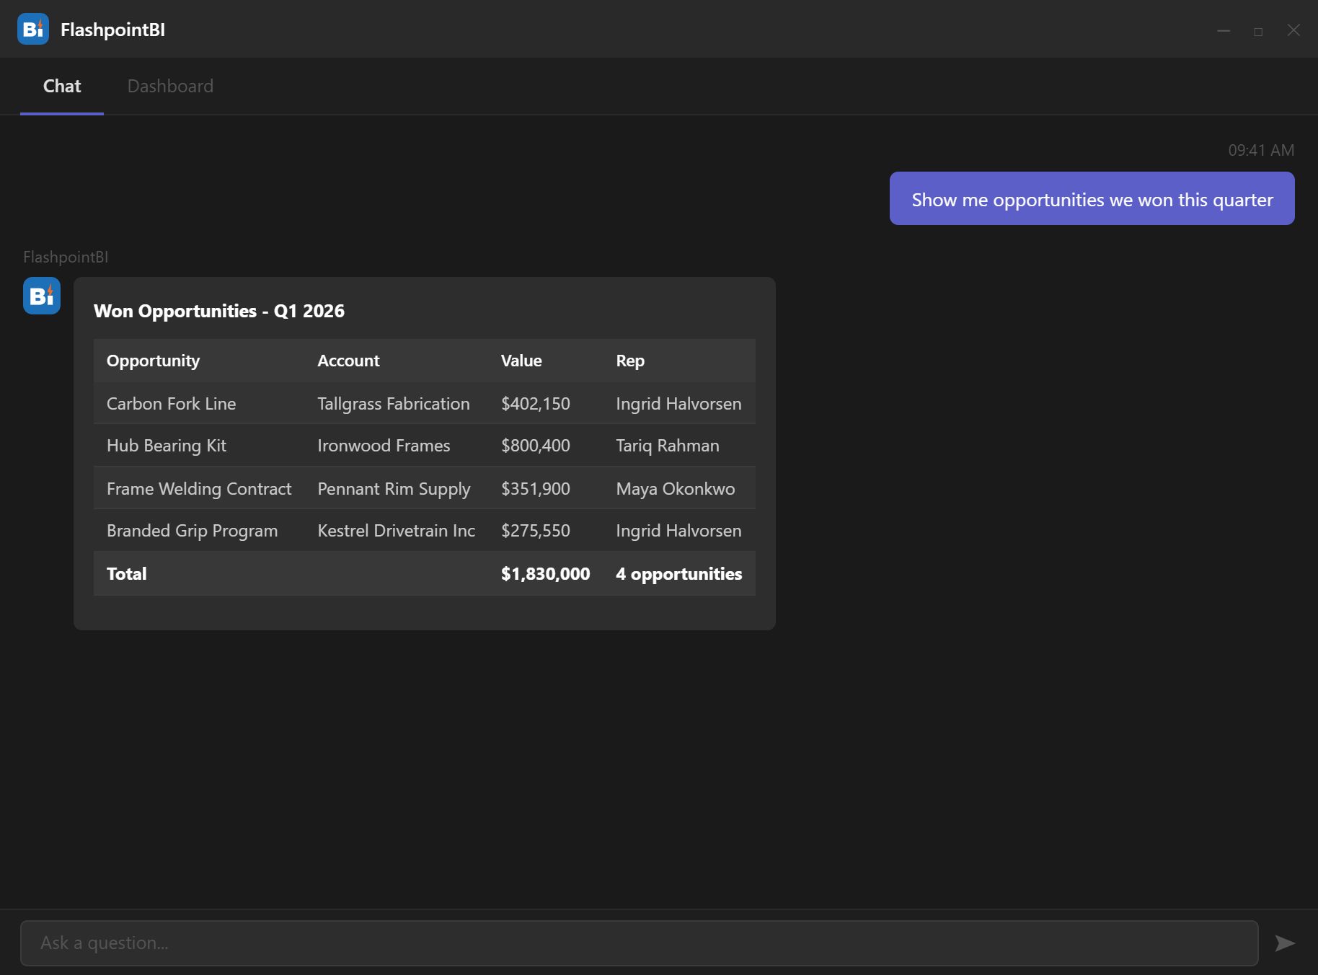The image size is (1318, 975).
Task: Click Ingrid Halvorsen in Carbon Fork Line row
Action: pyautogui.click(x=678, y=403)
